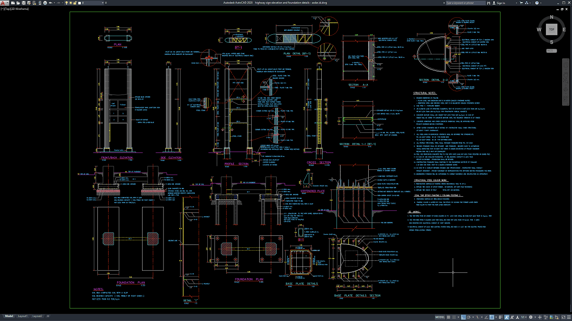Toggle Ortho mode in status bar
Screen dimensions: 572x321
pyautogui.click(x=463, y=317)
